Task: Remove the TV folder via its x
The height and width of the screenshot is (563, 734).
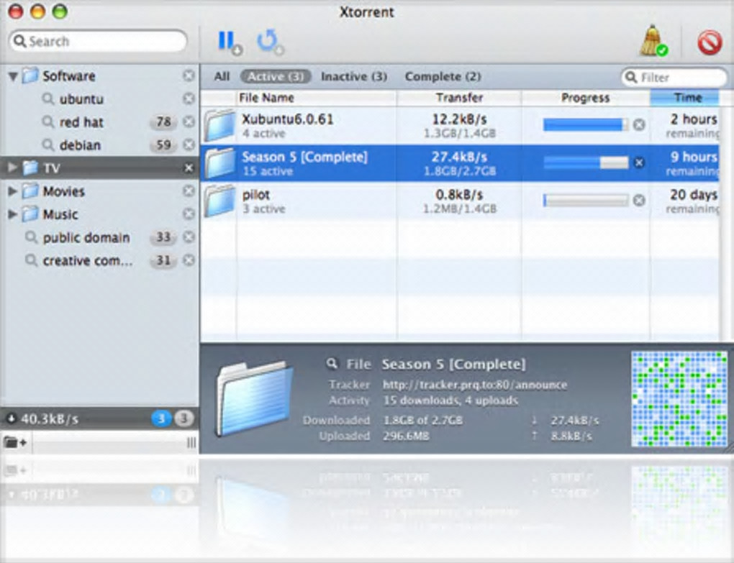Action: [189, 168]
